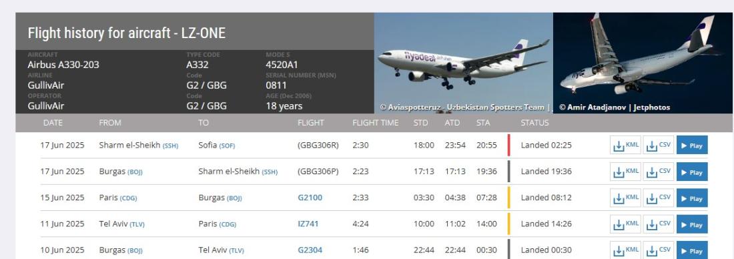Viewport: 734px width, 259px height.
Task: Play the G2100 flight playback
Action: (x=692, y=198)
